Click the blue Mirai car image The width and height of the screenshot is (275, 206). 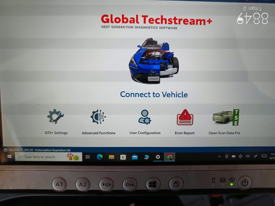click(154, 61)
